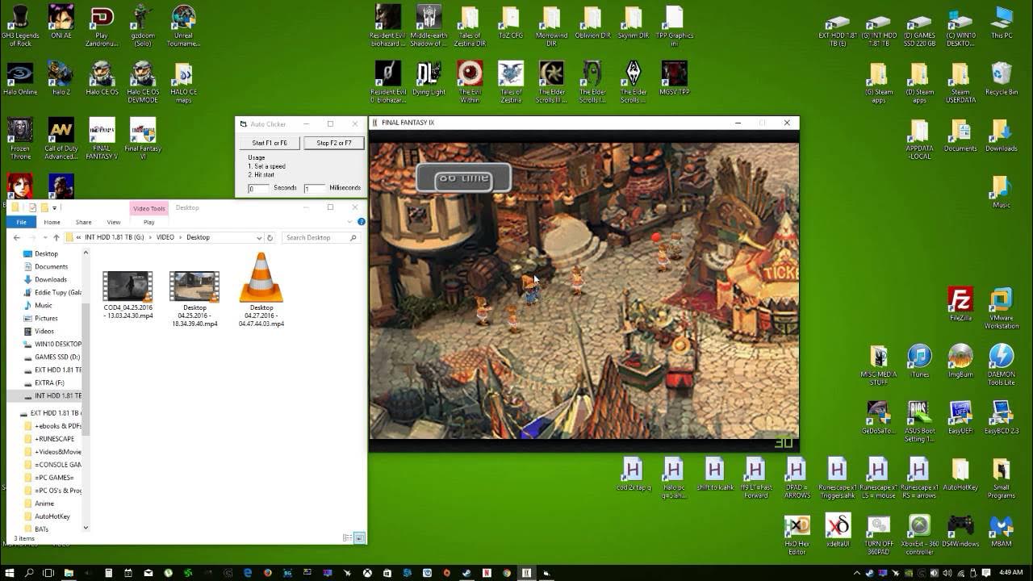Open ImgBurn desktop shortcut
Screen dimensions: 1033x581
point(960,361)
